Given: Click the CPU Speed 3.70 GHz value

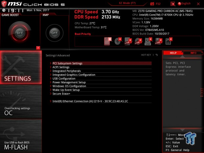Looking at the screenshot, I should 110,12.
